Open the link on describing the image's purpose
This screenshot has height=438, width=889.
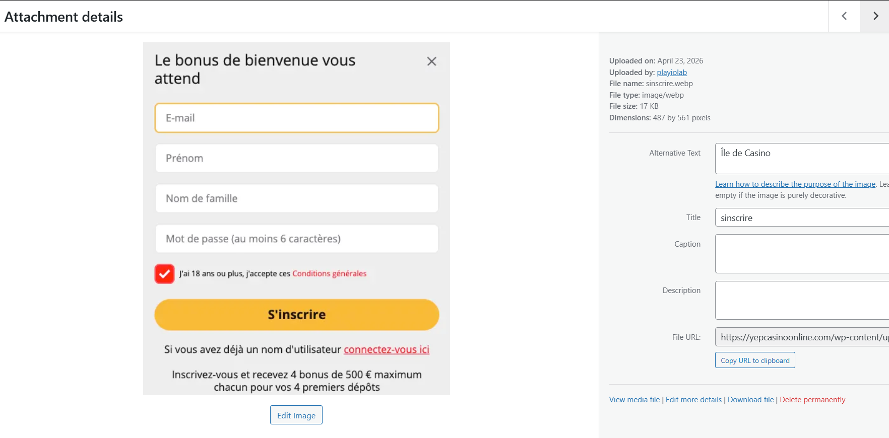[795, 184]
